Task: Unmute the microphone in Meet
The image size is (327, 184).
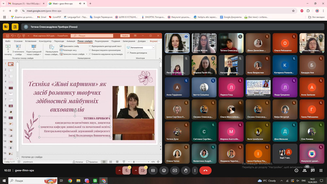Action: coord(127,170)
